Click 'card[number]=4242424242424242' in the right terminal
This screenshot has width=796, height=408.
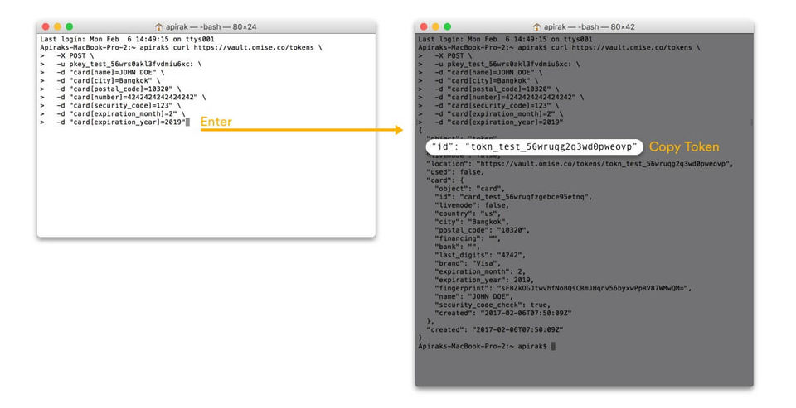point(512,98)
